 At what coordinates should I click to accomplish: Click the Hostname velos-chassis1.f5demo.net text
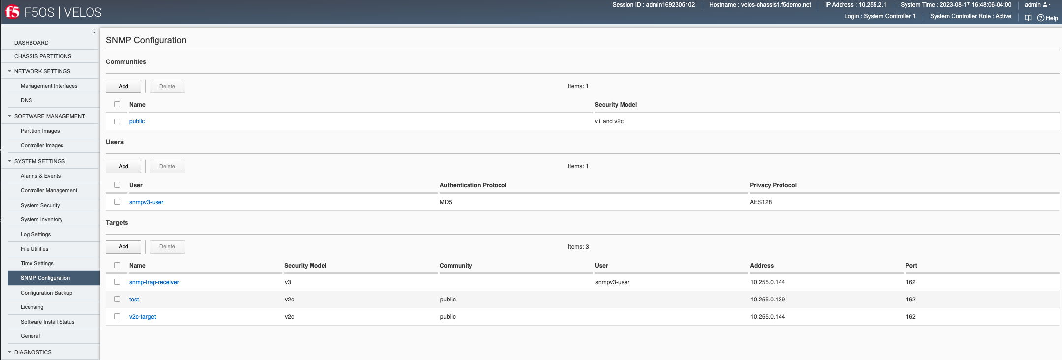click(760, 5)
